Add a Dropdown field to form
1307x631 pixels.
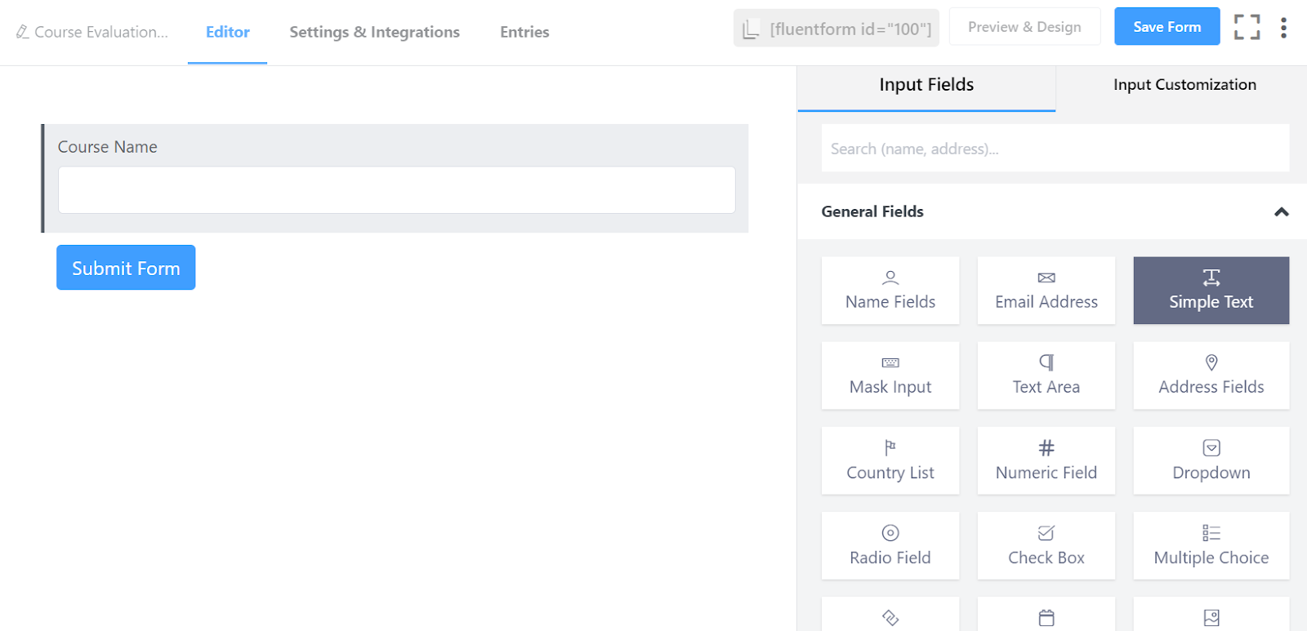[1211, 461]
